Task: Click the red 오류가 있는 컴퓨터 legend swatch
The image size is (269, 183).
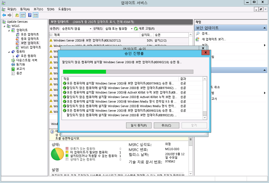Action: pyautogui.click(x=67, y=149)
